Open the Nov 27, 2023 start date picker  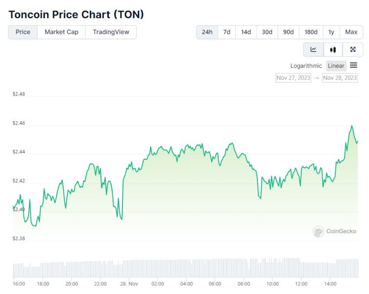point(293,78)
